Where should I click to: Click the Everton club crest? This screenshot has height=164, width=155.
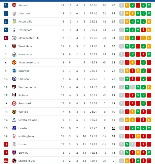pyautogui.click(x=14, y=128)
